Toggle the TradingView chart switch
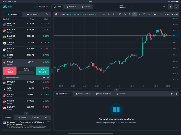The image size is (181, 135). (x=159, y=14)
